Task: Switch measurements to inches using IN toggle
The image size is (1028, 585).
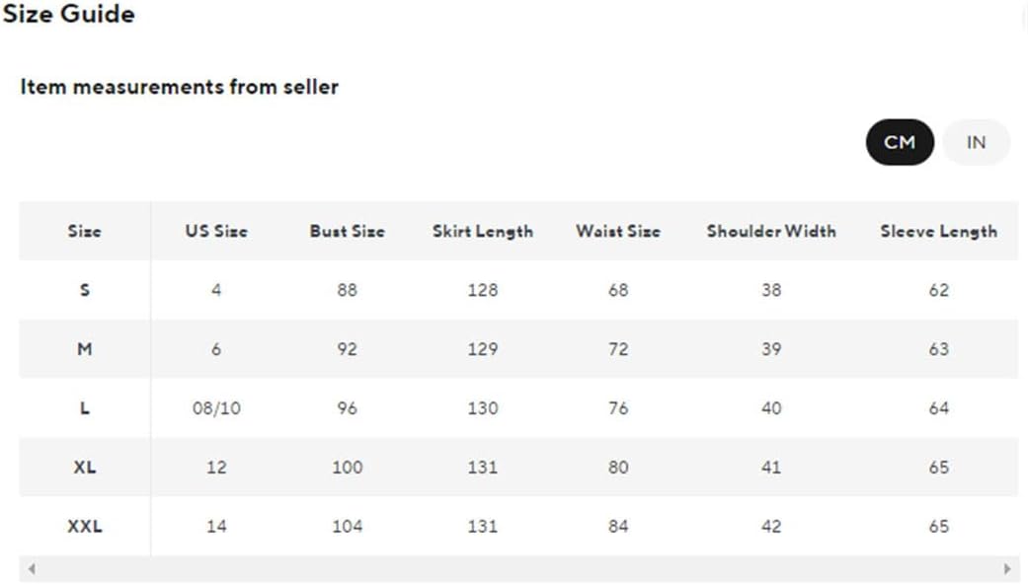Action: click(x=976, y=142)
